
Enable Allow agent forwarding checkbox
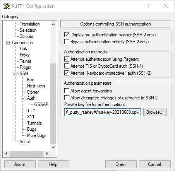point(67,91)
